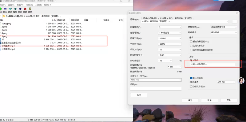
Task: Enable 压缩共享文件 checkbox
Action: [x=191, y=46]
